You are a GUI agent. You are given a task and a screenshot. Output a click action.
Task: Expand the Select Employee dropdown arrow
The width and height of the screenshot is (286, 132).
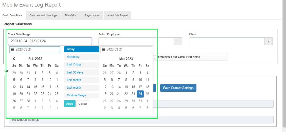click(178, 41)
